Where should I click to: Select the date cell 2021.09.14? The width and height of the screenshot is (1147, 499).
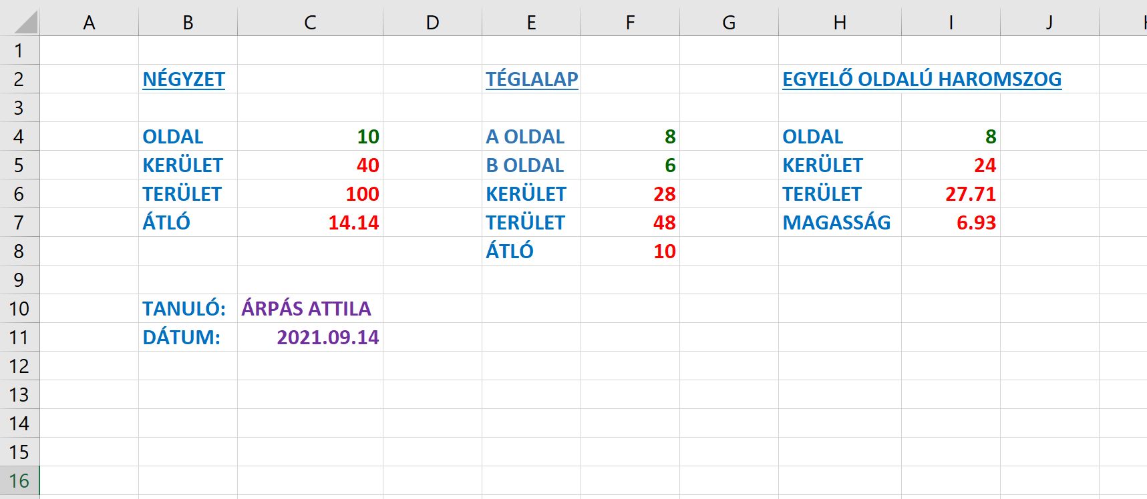coord(327,338)
